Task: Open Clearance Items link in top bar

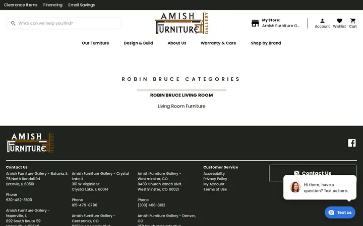Action: click(x=21, y=5)
